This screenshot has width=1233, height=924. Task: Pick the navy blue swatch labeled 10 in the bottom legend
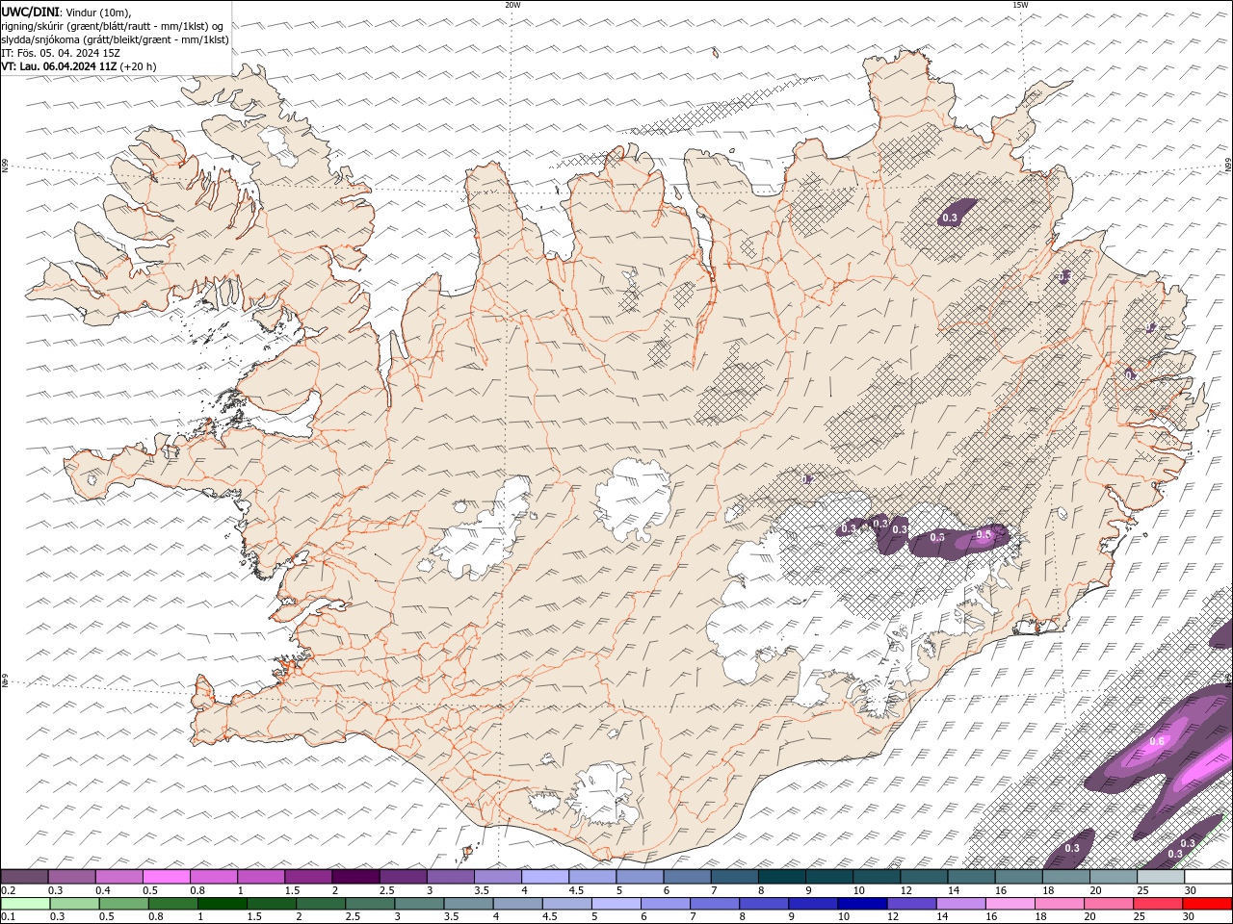click(861, 903)
